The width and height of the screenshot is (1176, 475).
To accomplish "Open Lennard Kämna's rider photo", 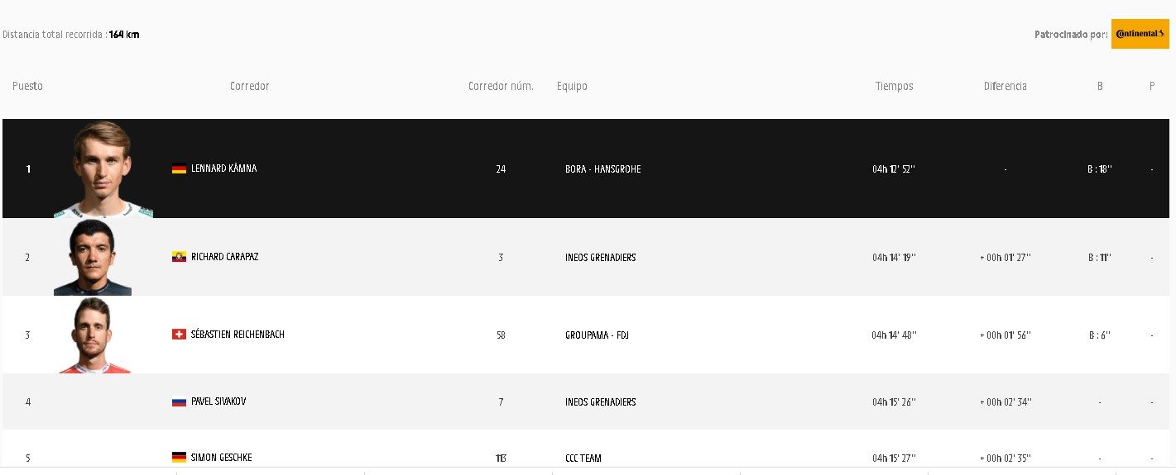I will tap(103, 169).
